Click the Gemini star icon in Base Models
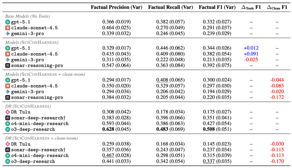 click(8, 34)
